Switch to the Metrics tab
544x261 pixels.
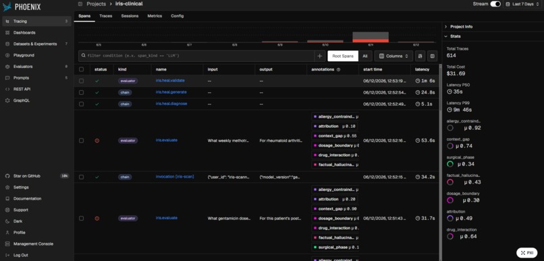tap(155, 16)
